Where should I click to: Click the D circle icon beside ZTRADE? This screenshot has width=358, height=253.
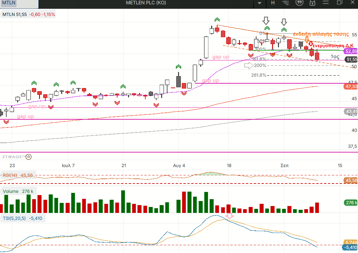(x=28, y=157)
